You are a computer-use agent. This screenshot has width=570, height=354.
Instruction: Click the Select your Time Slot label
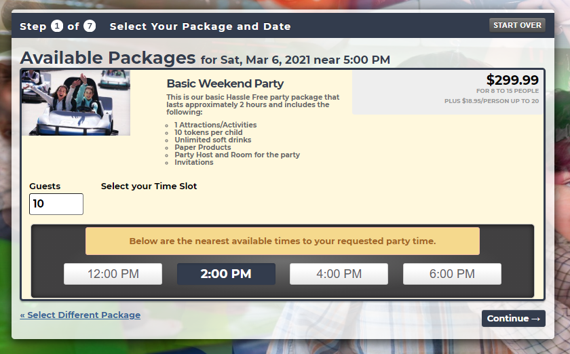coord(149,186)
